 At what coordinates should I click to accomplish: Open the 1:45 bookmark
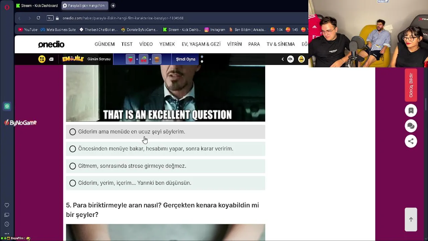pyautogui.click(x=292, y=30)
